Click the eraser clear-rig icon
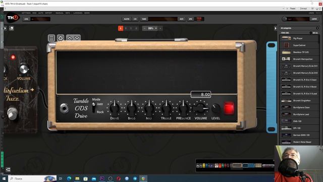The width and height of the screenshot is (323, 182). [x=12, y=28]
